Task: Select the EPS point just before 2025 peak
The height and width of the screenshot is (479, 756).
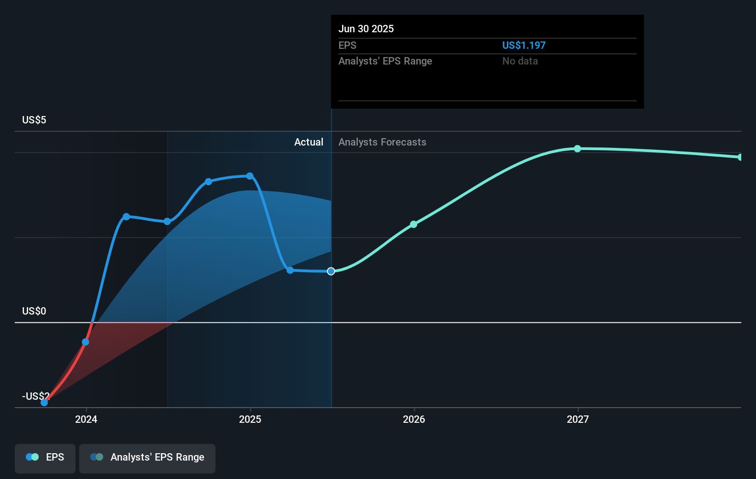Action: tap(209, 181)
